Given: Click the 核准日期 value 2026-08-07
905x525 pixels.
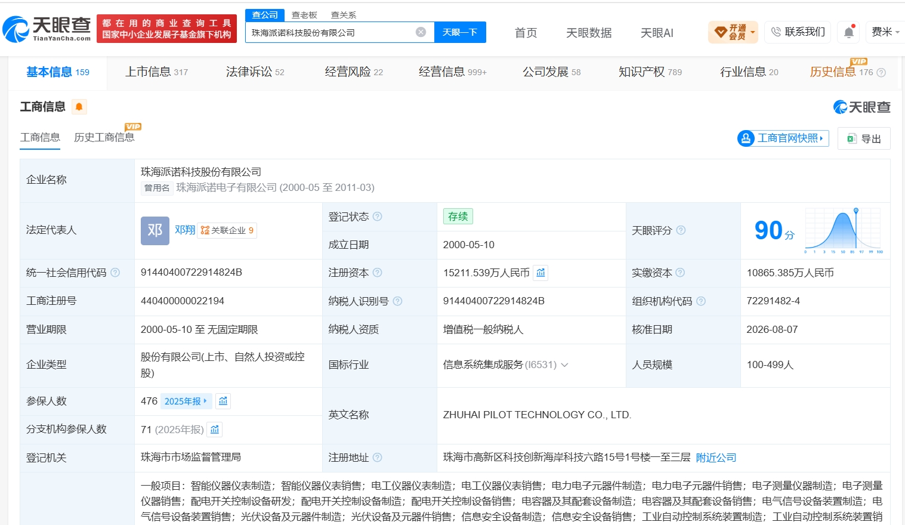Looking at the screenshot, I should point(773,330).
